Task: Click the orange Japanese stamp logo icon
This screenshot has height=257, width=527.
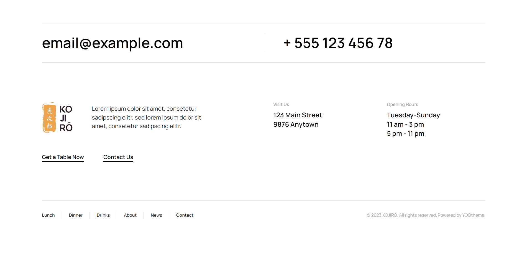Action: tap(49, 118)
